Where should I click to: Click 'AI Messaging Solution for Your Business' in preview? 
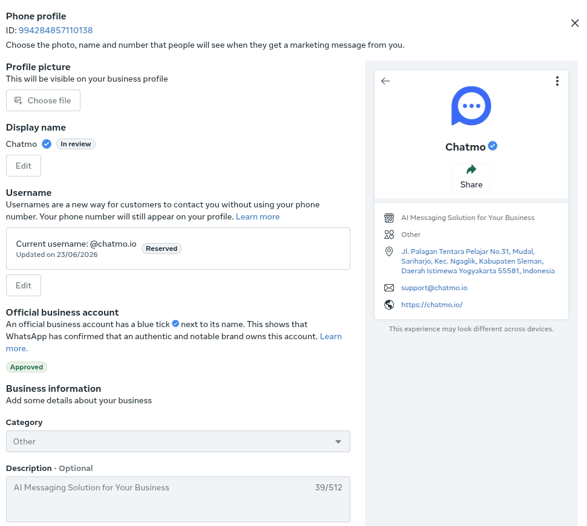click(468, 218)
